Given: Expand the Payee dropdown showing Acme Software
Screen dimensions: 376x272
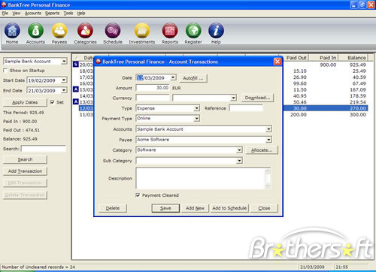Looking at the screenshot, I should click(268, 140).
